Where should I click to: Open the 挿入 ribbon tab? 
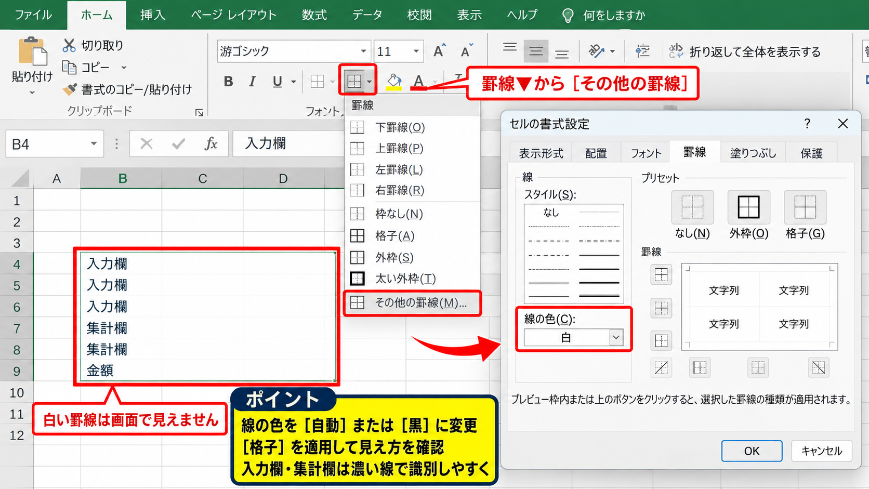(153, 15)
